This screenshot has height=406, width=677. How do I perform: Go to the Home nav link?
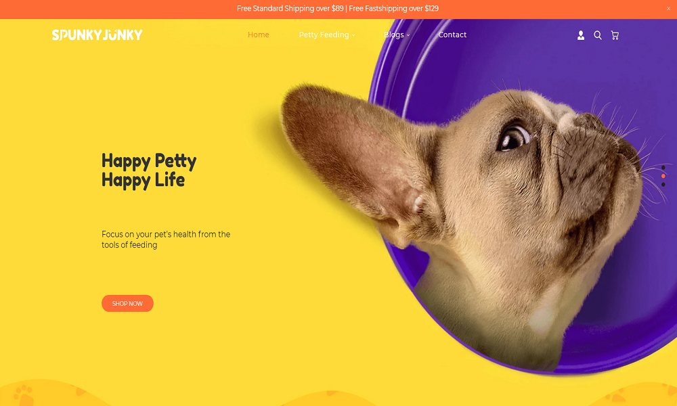point(258,35)
